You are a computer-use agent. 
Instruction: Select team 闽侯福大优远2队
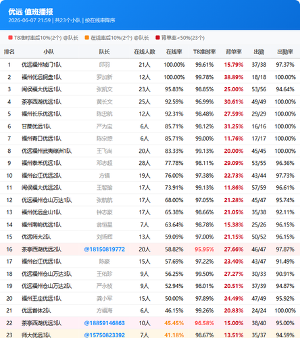pos(41,188)
